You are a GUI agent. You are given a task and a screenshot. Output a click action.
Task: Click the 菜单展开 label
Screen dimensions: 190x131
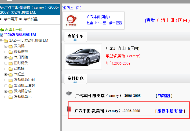click(11, 19)
